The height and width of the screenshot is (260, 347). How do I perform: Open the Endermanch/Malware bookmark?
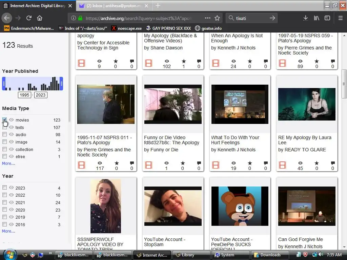29,28
